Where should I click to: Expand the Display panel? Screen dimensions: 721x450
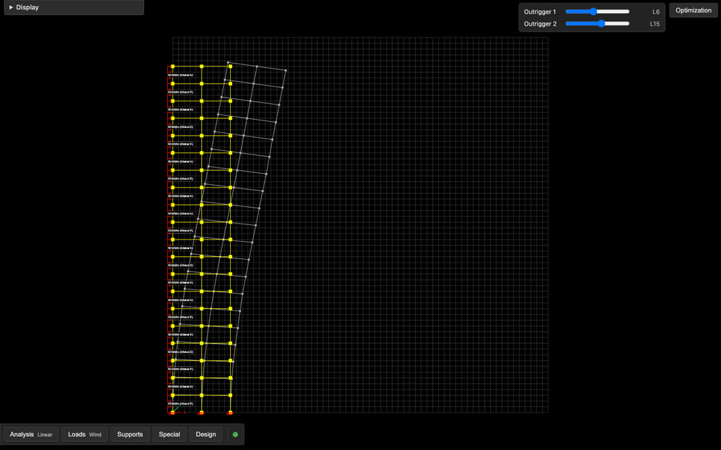(73, 8)
